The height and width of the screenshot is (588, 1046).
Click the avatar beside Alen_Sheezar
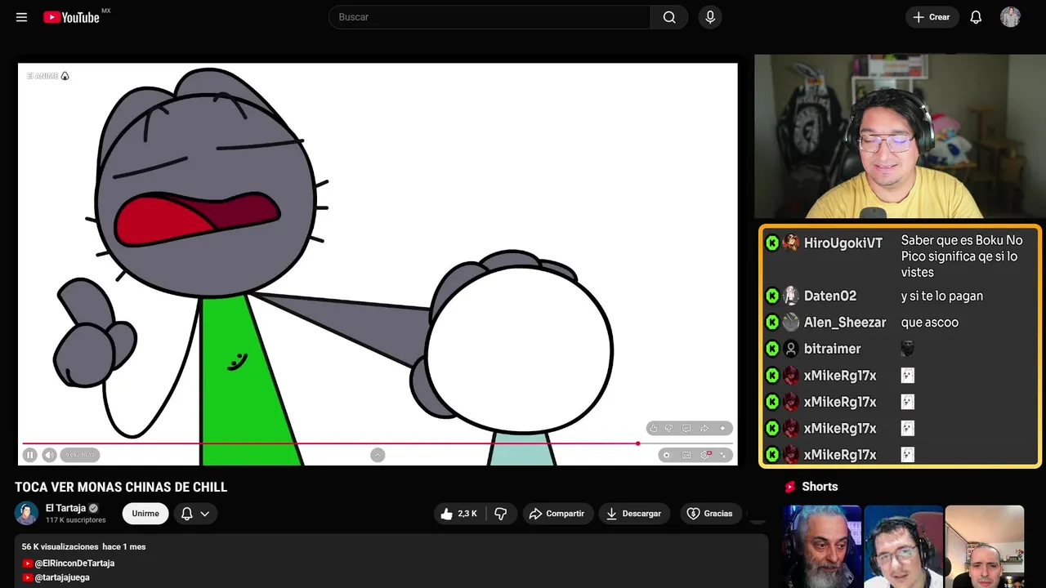click(x=791, y=323)
